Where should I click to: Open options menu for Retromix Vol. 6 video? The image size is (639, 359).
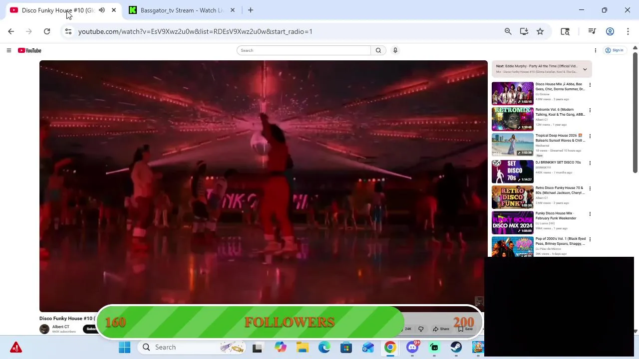click(590, 110)
